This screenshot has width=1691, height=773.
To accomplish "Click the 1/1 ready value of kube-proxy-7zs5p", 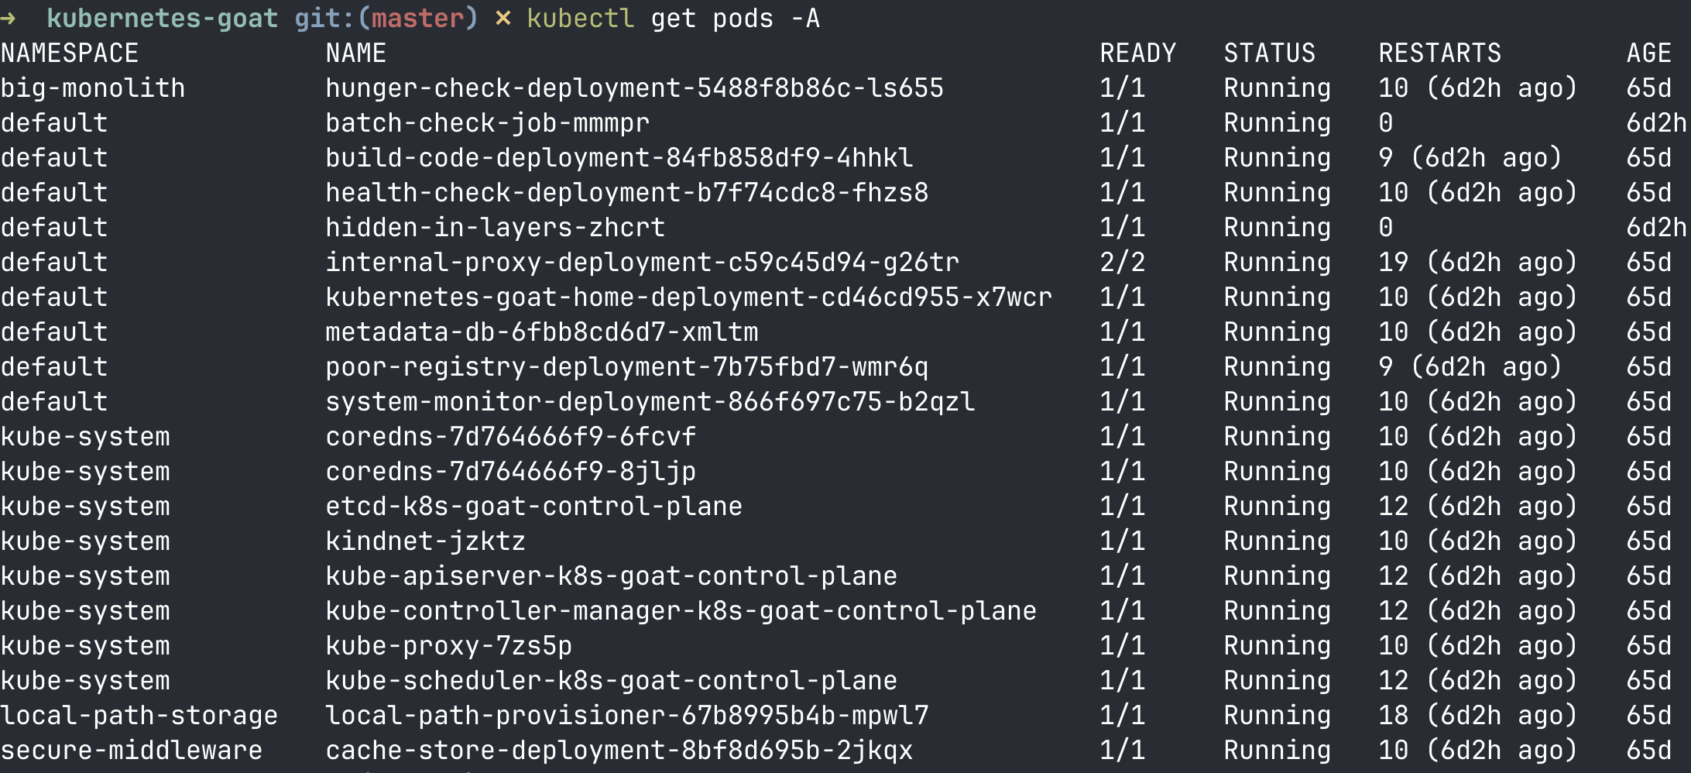I will click(x=1122, y=645).
